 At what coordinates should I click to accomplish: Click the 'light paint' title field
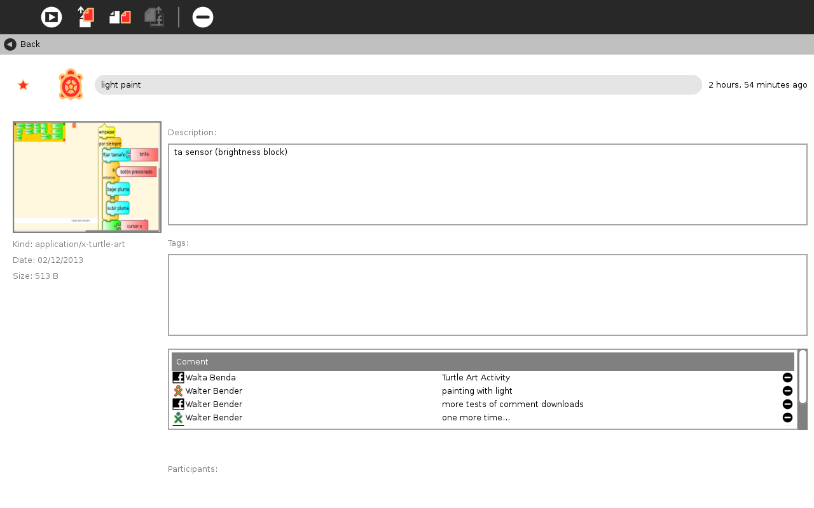[x=397, y=85]
